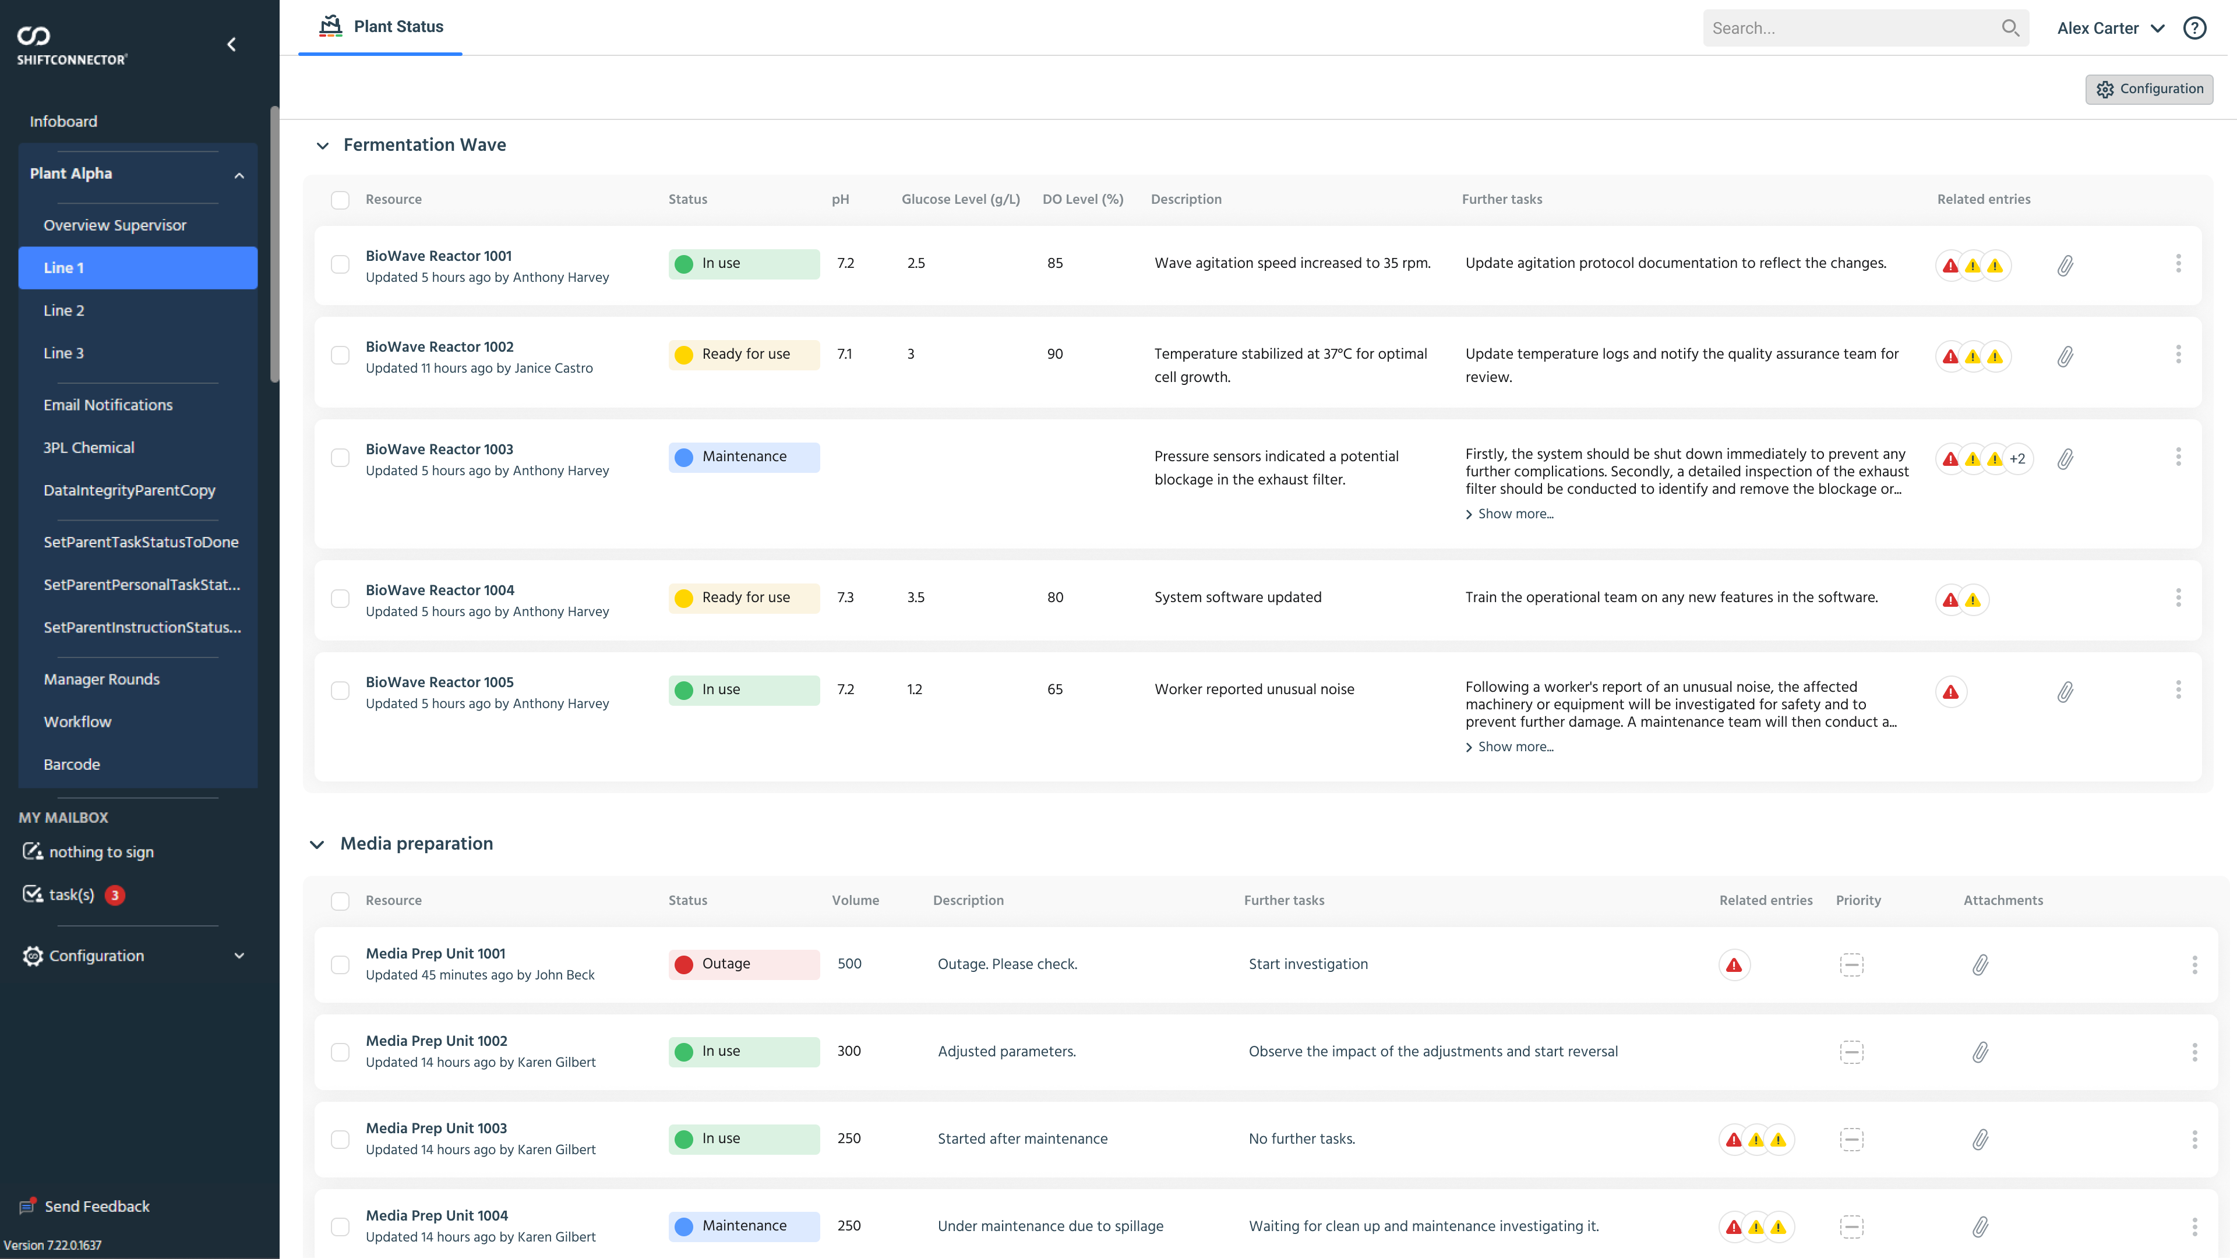Image resolution: width=2237 pixels, height=1259 pixels.
Task: Show more tasks for BioWave Reactor 1003
Action: pos(1509,514)
